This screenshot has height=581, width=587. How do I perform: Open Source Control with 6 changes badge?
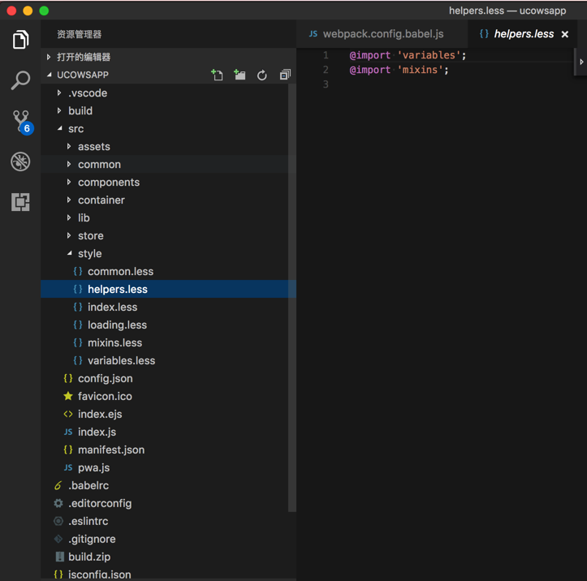tap(21, 121)
